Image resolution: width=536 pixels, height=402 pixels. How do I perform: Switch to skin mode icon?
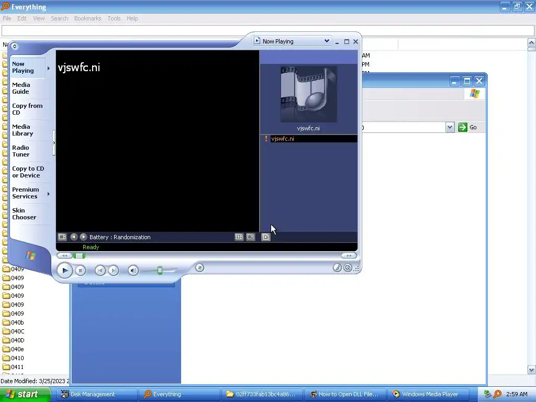pyautogui.click(x=348, y=268)
